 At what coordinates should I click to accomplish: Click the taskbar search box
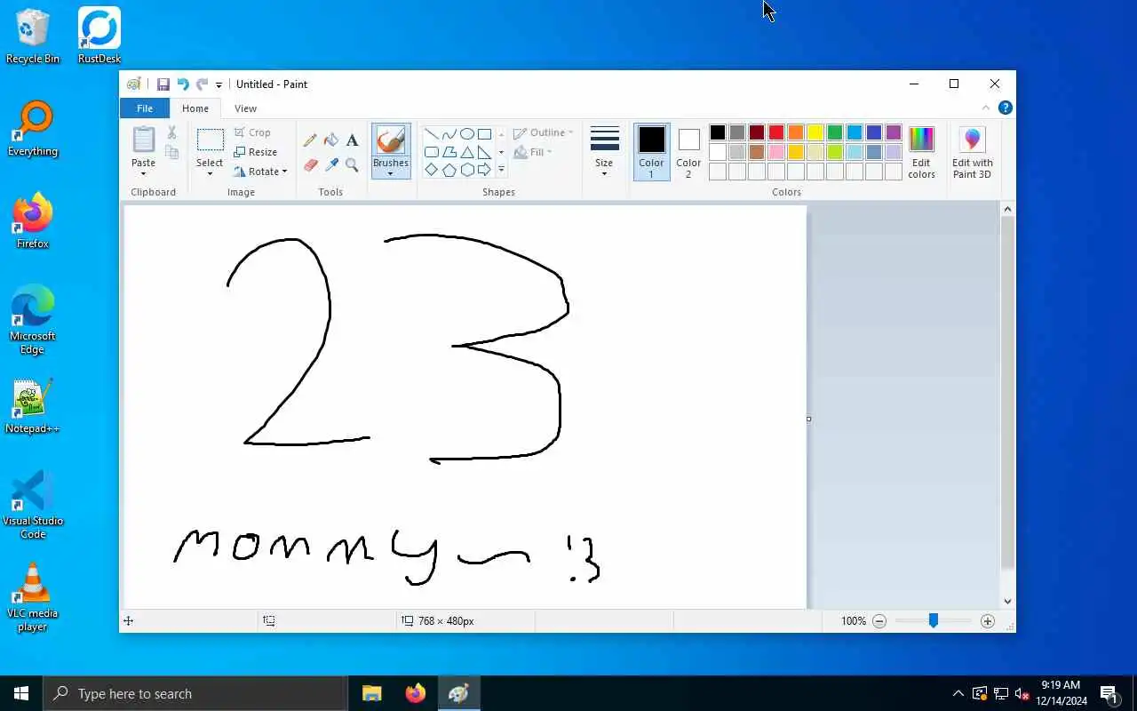(195, 693)
